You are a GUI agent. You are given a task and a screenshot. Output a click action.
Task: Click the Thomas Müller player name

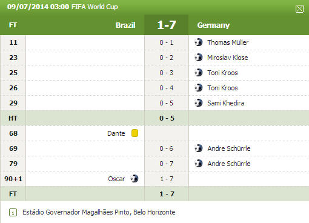point(228,42)
